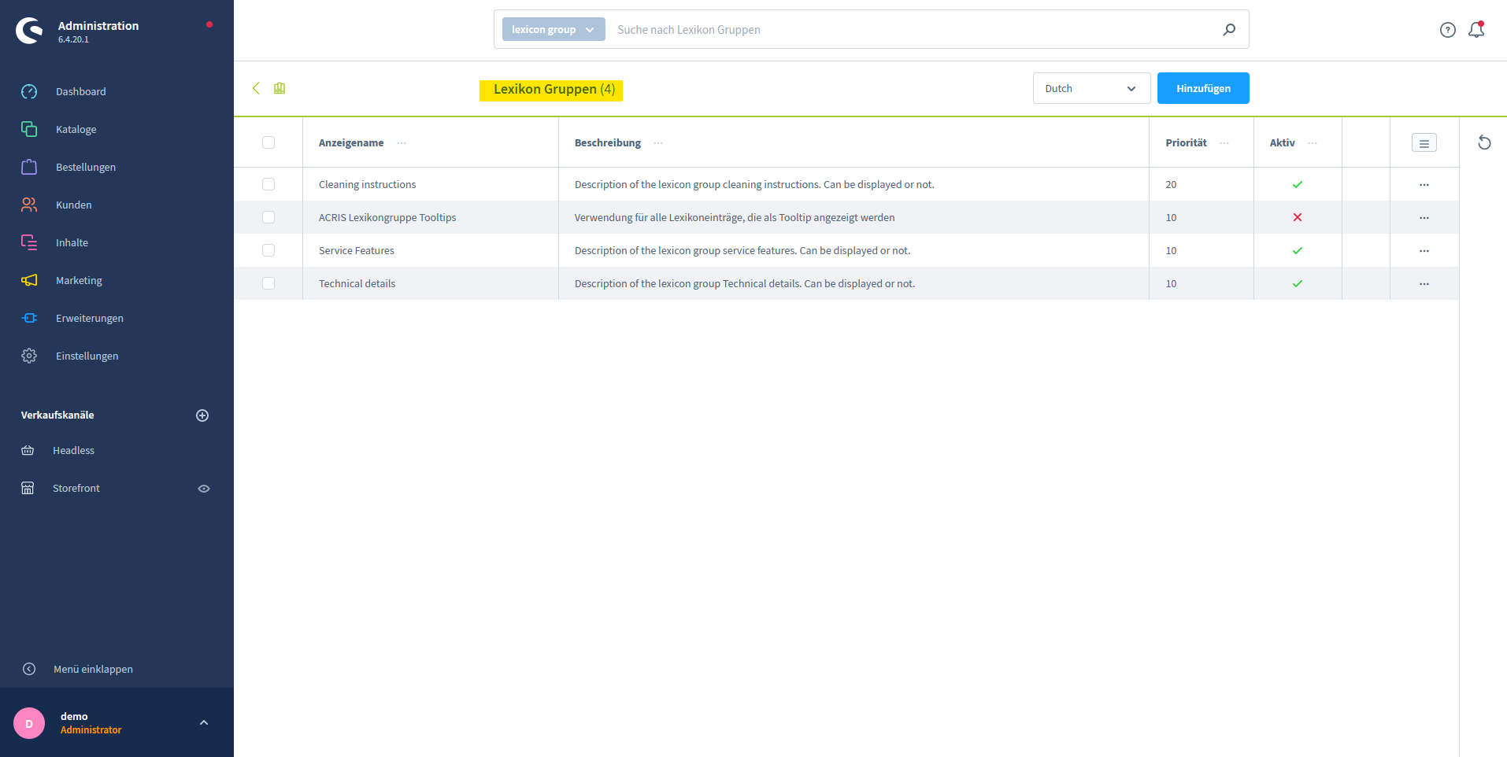Click the Hinzufügen button
The height and width of the screenshot is (757, 1507).
(x=1203, y=88)
